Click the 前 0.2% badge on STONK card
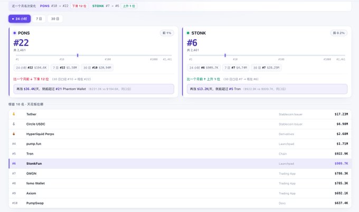Image resolution: width=359 pixels, height=212 pixels. [x=338, y=33]
